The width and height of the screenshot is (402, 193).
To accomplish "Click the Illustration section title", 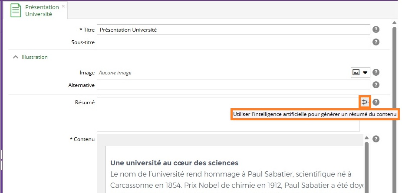I will coord(35,57).
